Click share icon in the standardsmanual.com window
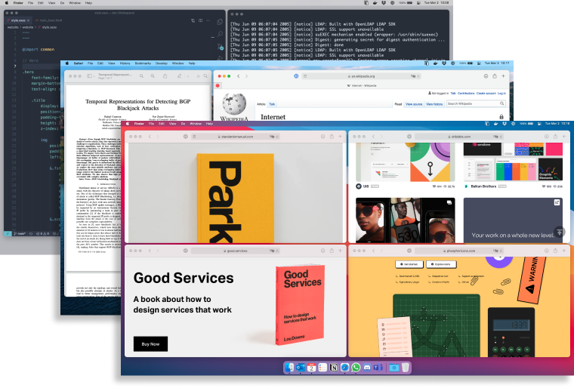The image size is (574, 388). click(x=332, y=137)
